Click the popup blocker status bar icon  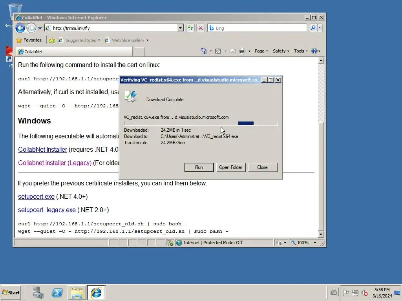pyautogui.click(x=170, y=243)
